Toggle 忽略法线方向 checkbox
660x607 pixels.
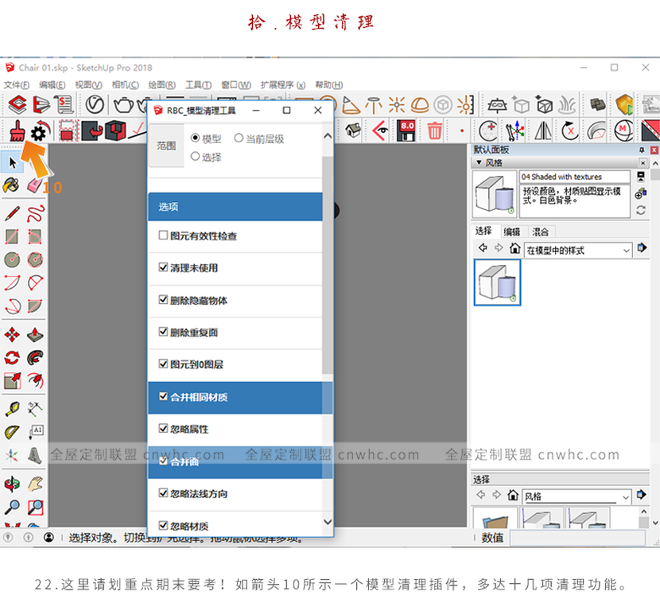pos(163,493)
